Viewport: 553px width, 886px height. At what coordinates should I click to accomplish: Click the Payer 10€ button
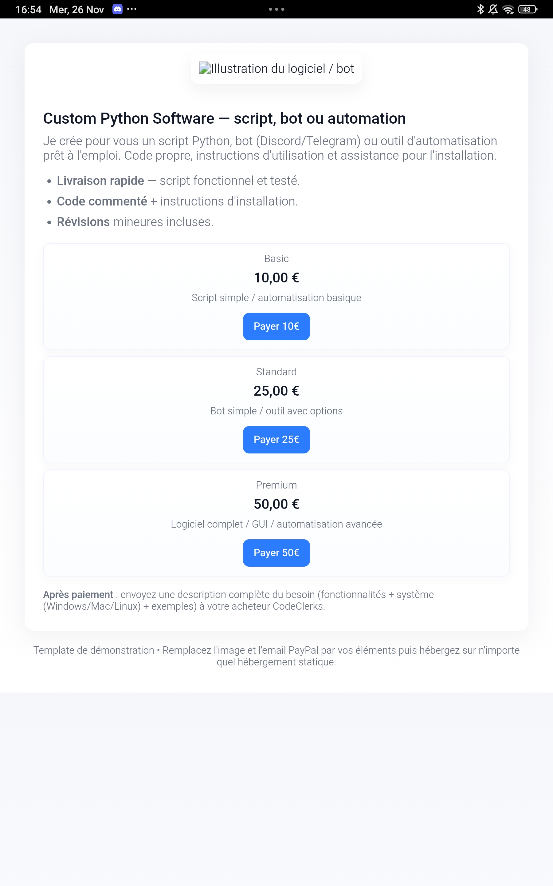click(276, 326)
